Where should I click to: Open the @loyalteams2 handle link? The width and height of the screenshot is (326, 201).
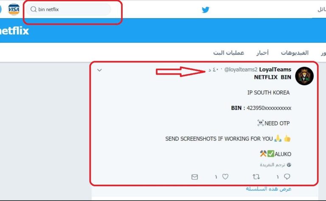[x=241, y=70]
